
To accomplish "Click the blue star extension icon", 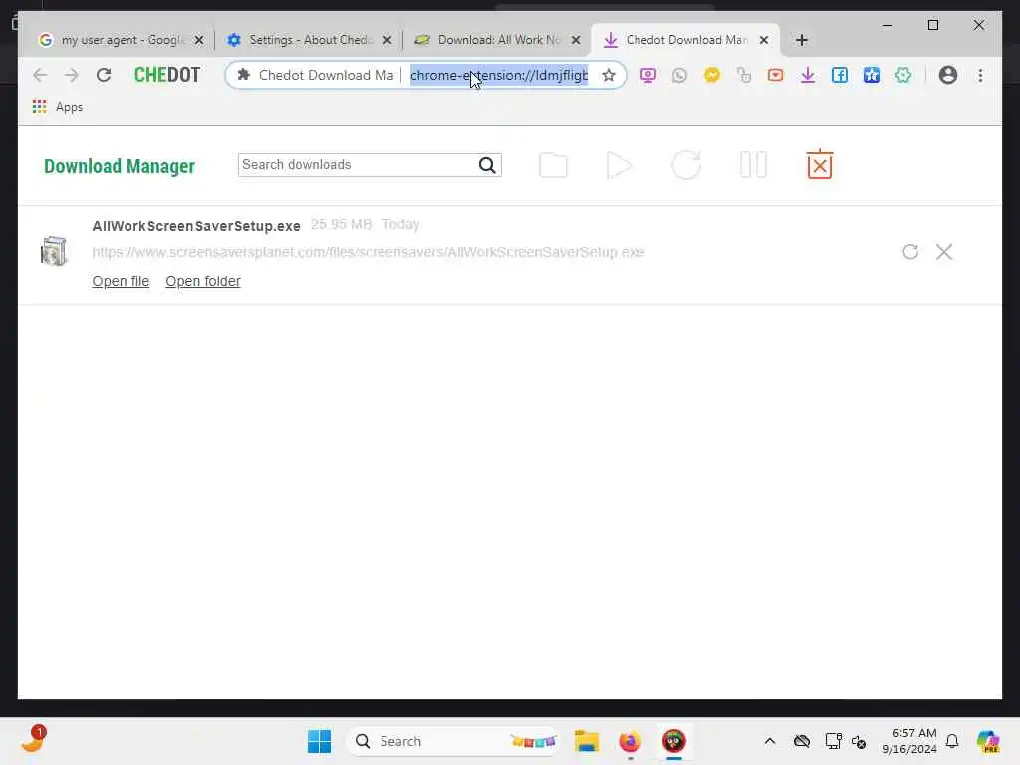I will 871,75.
